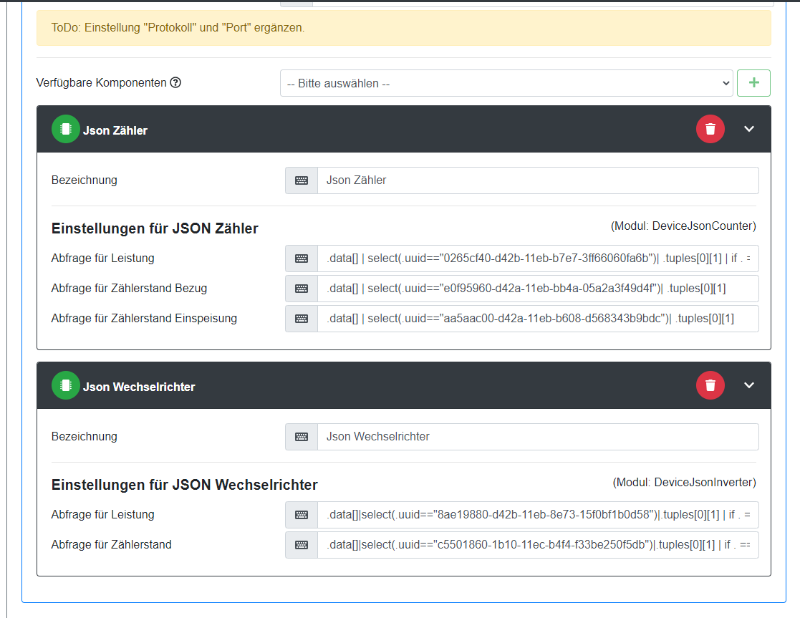The image size is (800, 618).
Task: Focus Abfrage für Zählerstand Einspeisung field
Action: (x=537, y=319)
